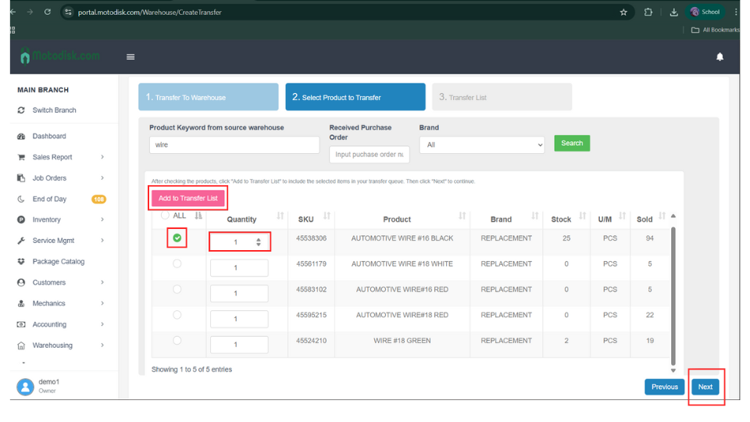Select the WIRE #18 GREEN row
This screenshot has height=422, width=750.
[177, 341]
